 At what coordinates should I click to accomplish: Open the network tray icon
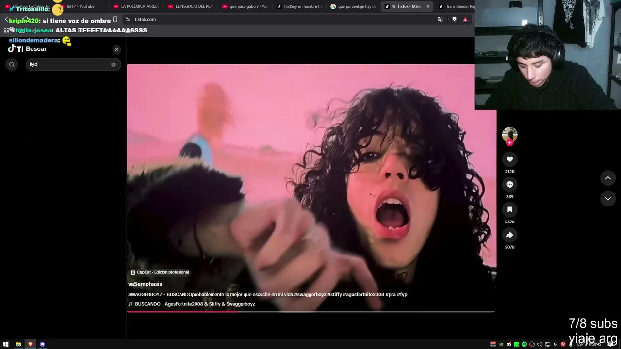tap(547, 344)
